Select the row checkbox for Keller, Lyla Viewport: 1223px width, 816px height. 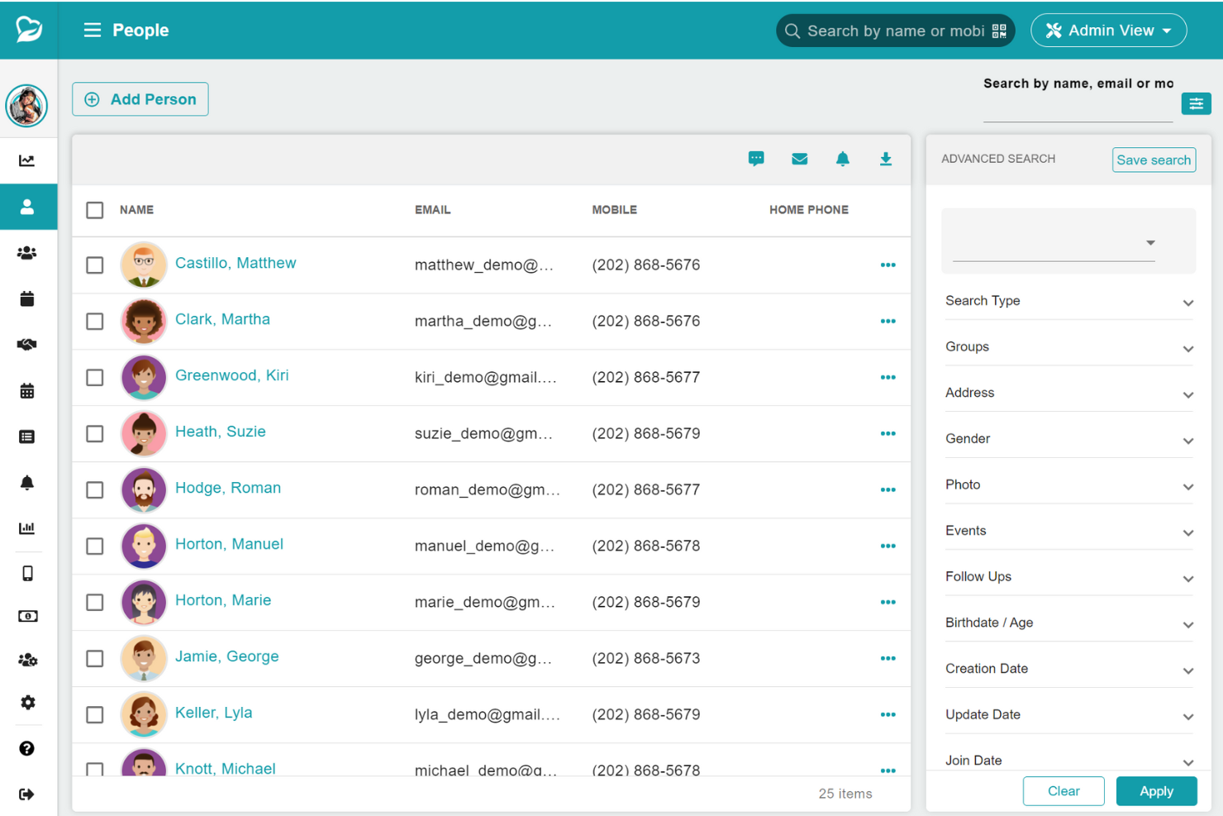94,714
